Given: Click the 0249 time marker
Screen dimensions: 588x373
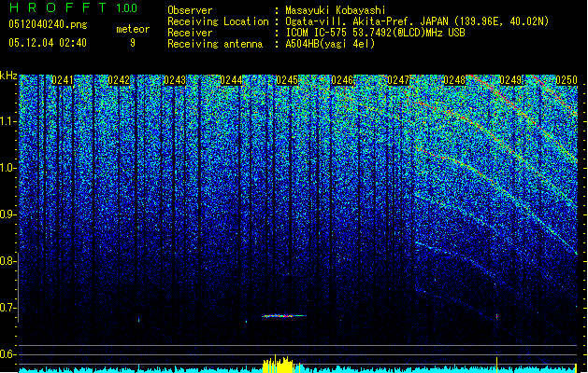Looking at the screenshot, I should point(510,80).
